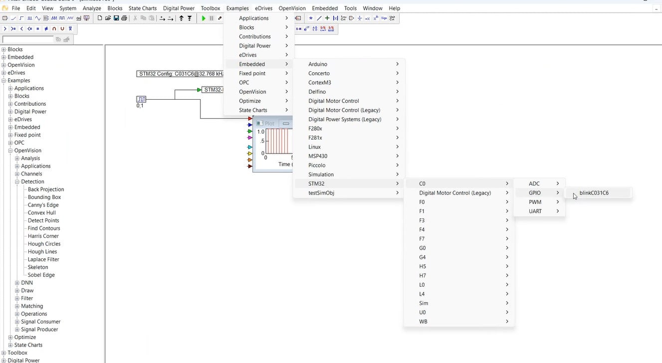Image resolution: width=662 pixels, height=363 pixels.
Task: Choose MSP430 in the Embedded submenu
Action: (349, 156)
